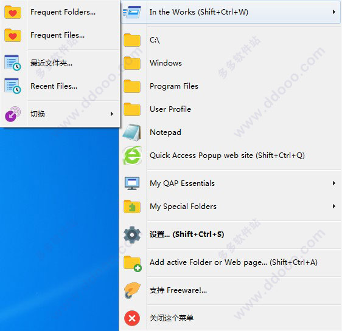Expand the 切换 submenu arrow

tap(112, 114)
